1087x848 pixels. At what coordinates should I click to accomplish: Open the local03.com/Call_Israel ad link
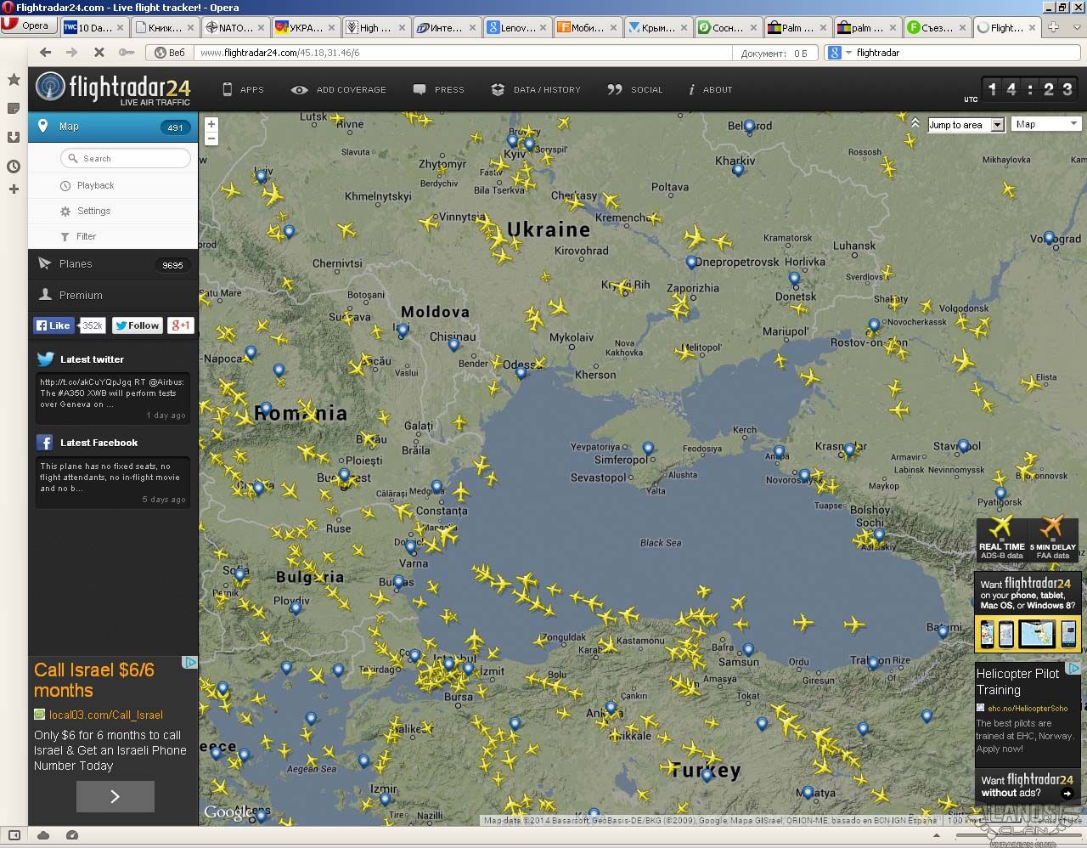pos(105,715)
